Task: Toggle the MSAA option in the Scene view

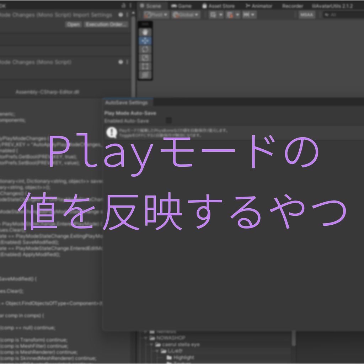Action: 306,15
